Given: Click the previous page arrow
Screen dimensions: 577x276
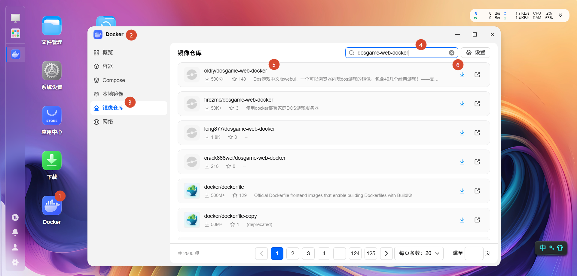Looking at the screenshot, I should coord(261,254).
